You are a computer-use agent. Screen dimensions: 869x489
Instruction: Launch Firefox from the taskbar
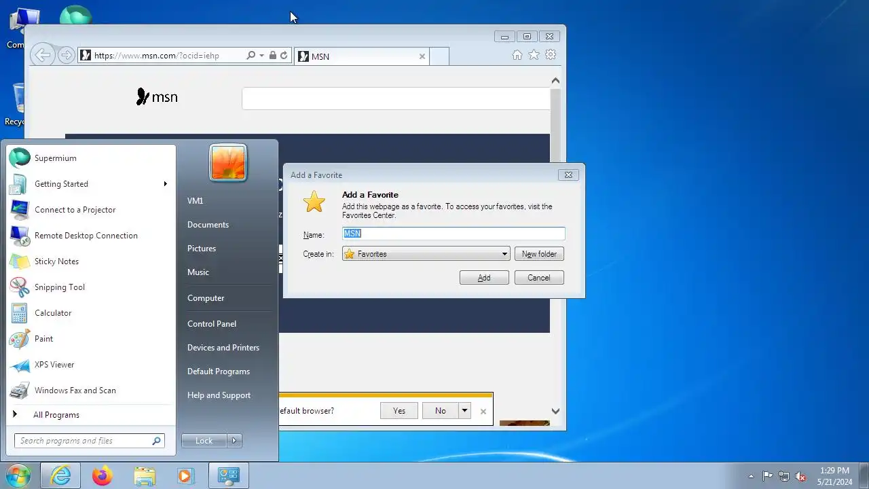103,476
